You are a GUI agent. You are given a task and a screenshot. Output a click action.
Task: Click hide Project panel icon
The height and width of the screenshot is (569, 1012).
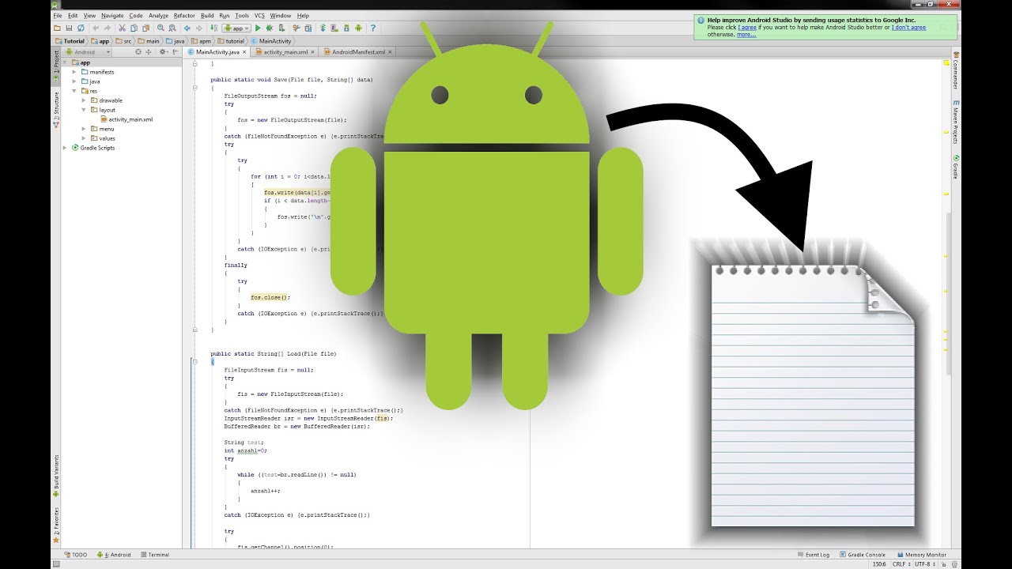(x=176, y=51)
